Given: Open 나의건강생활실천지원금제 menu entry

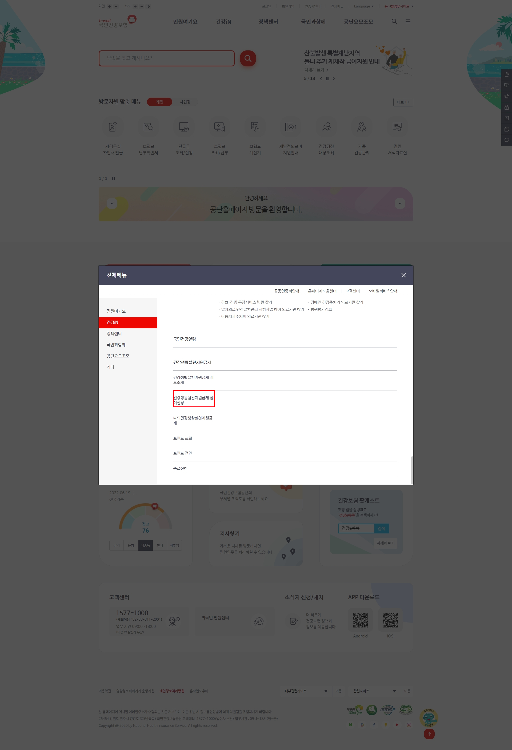Looking at the screenshot, I should pos(193,421).
